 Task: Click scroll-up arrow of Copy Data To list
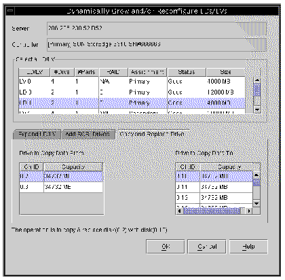pos(256,175)
